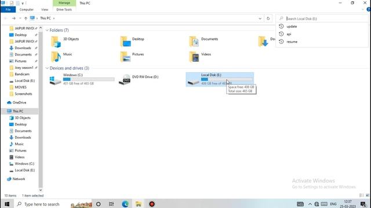The image size is (371, 208).
Task: Open pinned Desktop in Quick access
Action: [x=21, y=35]
